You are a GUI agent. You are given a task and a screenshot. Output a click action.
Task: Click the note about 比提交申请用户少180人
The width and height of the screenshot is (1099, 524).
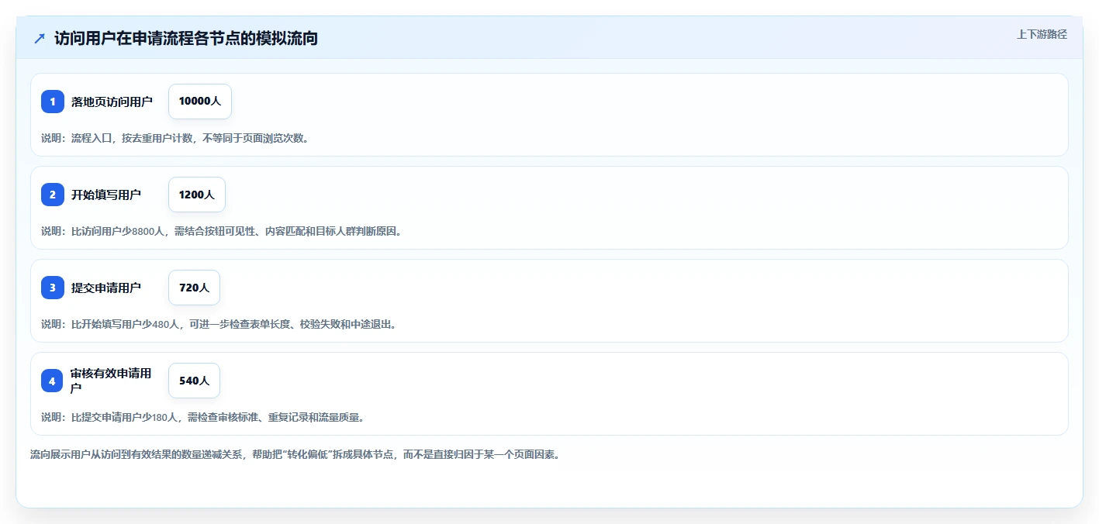coord(203,417)
